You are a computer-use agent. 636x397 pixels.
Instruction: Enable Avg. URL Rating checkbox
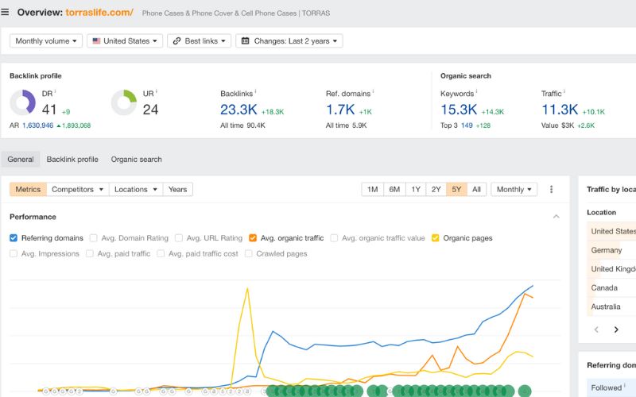(x=178, y=237)
